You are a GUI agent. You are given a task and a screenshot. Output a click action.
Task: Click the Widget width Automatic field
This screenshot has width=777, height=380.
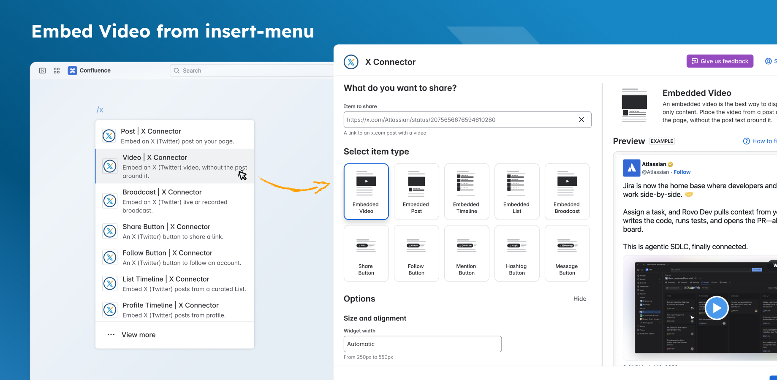pyautogui.click(x=423, y=344)
